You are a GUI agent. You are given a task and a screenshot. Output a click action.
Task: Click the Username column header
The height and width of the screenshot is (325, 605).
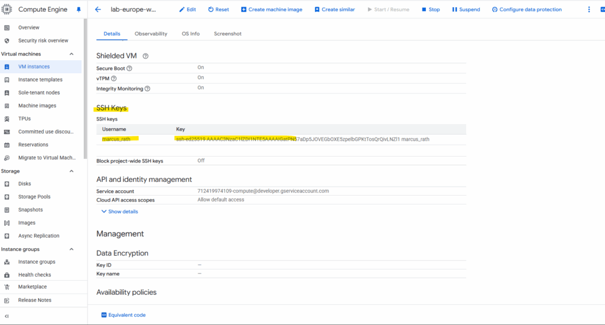click(x=114, y=129)
